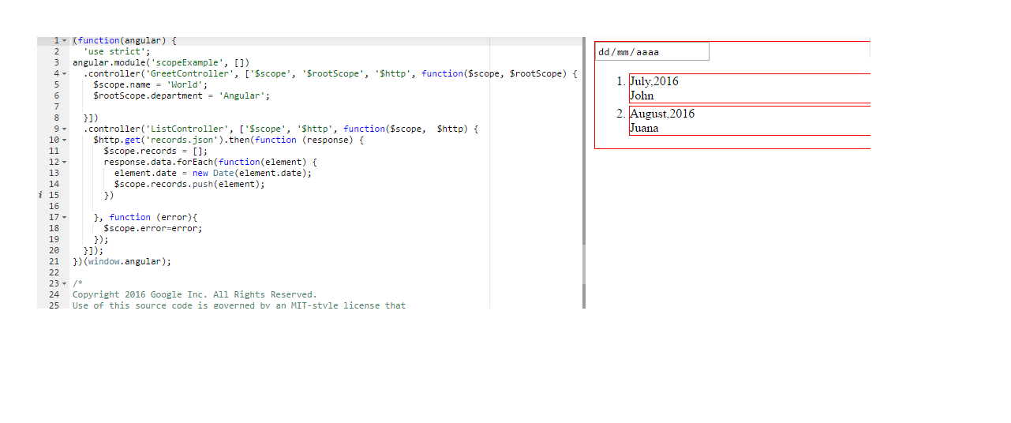Select the August,2016 list entry

[x=662, y=114]
